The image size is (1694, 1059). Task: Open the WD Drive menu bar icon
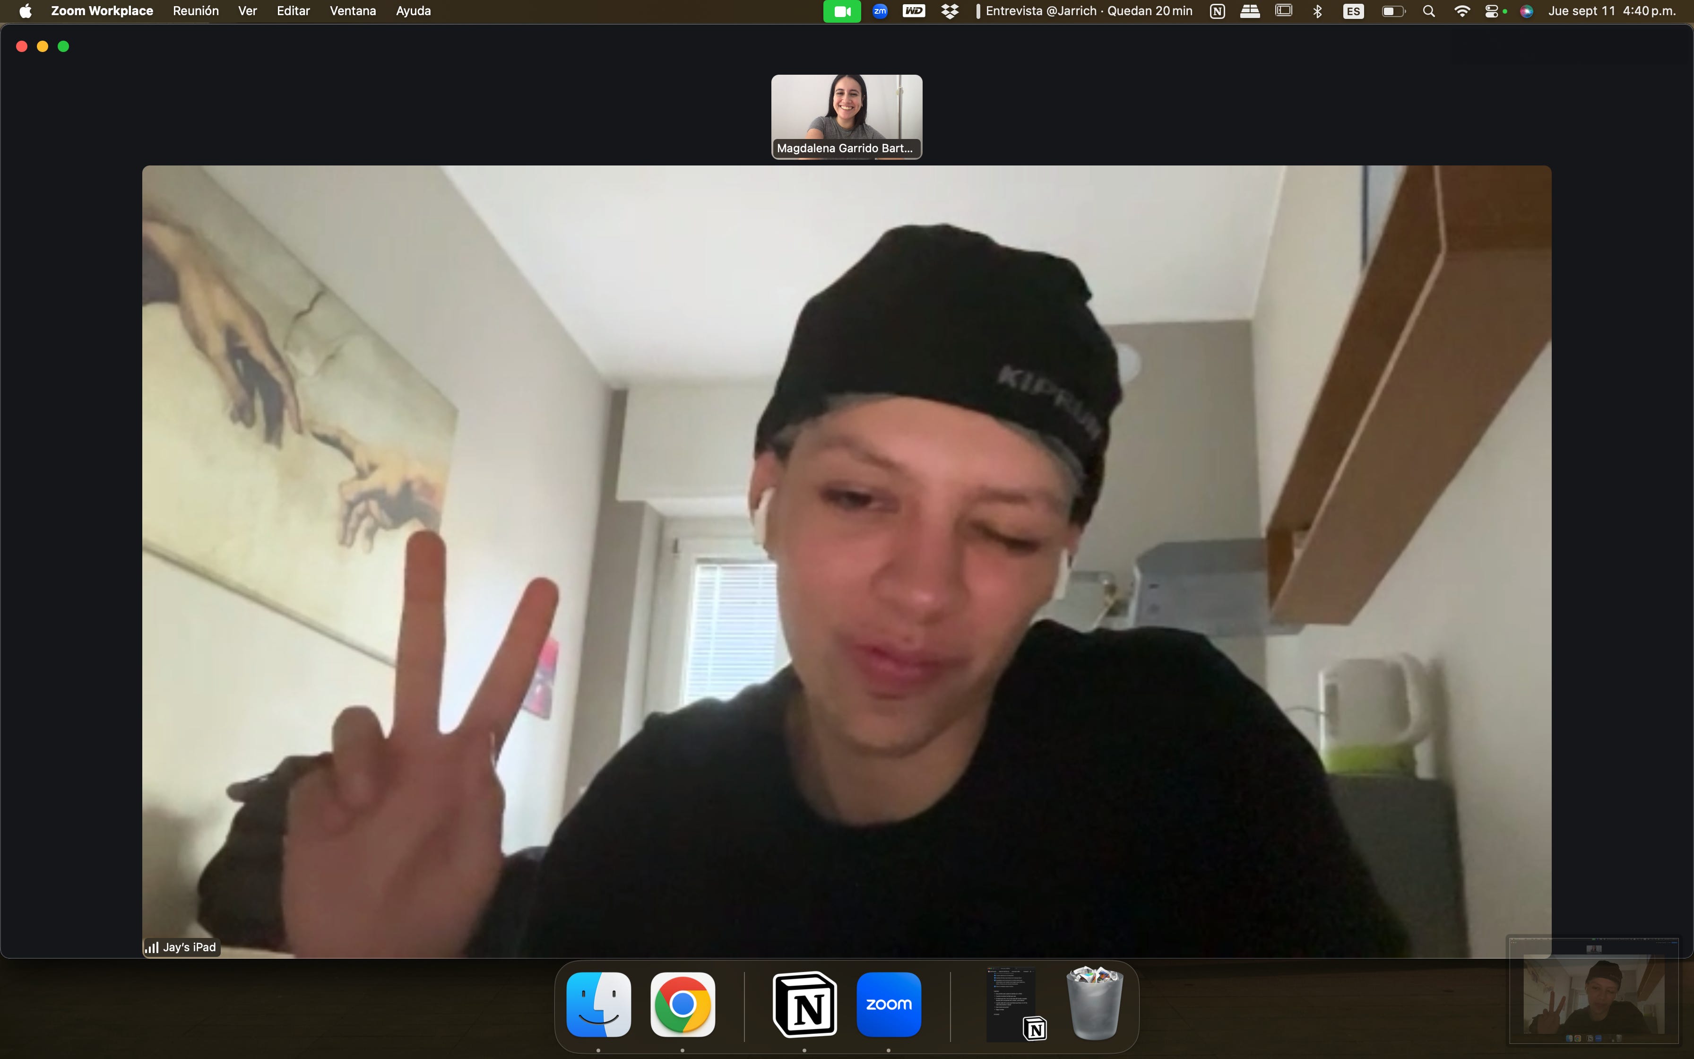tap(914, 11)
